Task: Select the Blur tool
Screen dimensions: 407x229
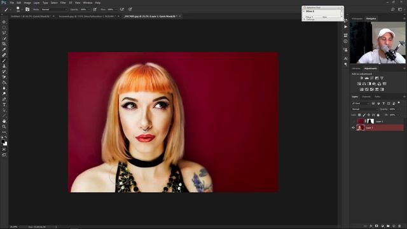Action: coord(4,88)
